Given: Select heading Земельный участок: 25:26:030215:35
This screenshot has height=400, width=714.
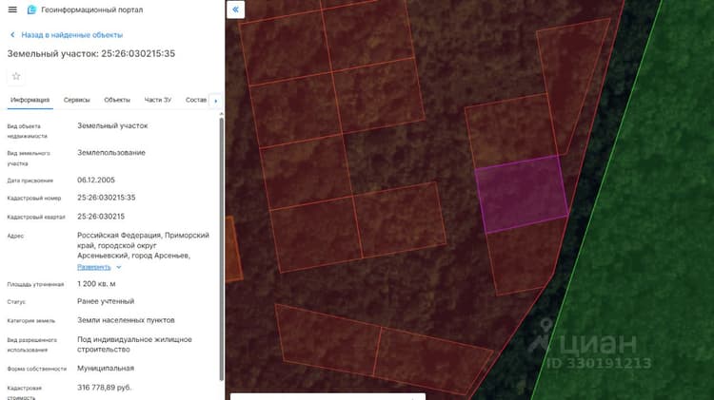Looking at the screenshot, I should point(91,53).
